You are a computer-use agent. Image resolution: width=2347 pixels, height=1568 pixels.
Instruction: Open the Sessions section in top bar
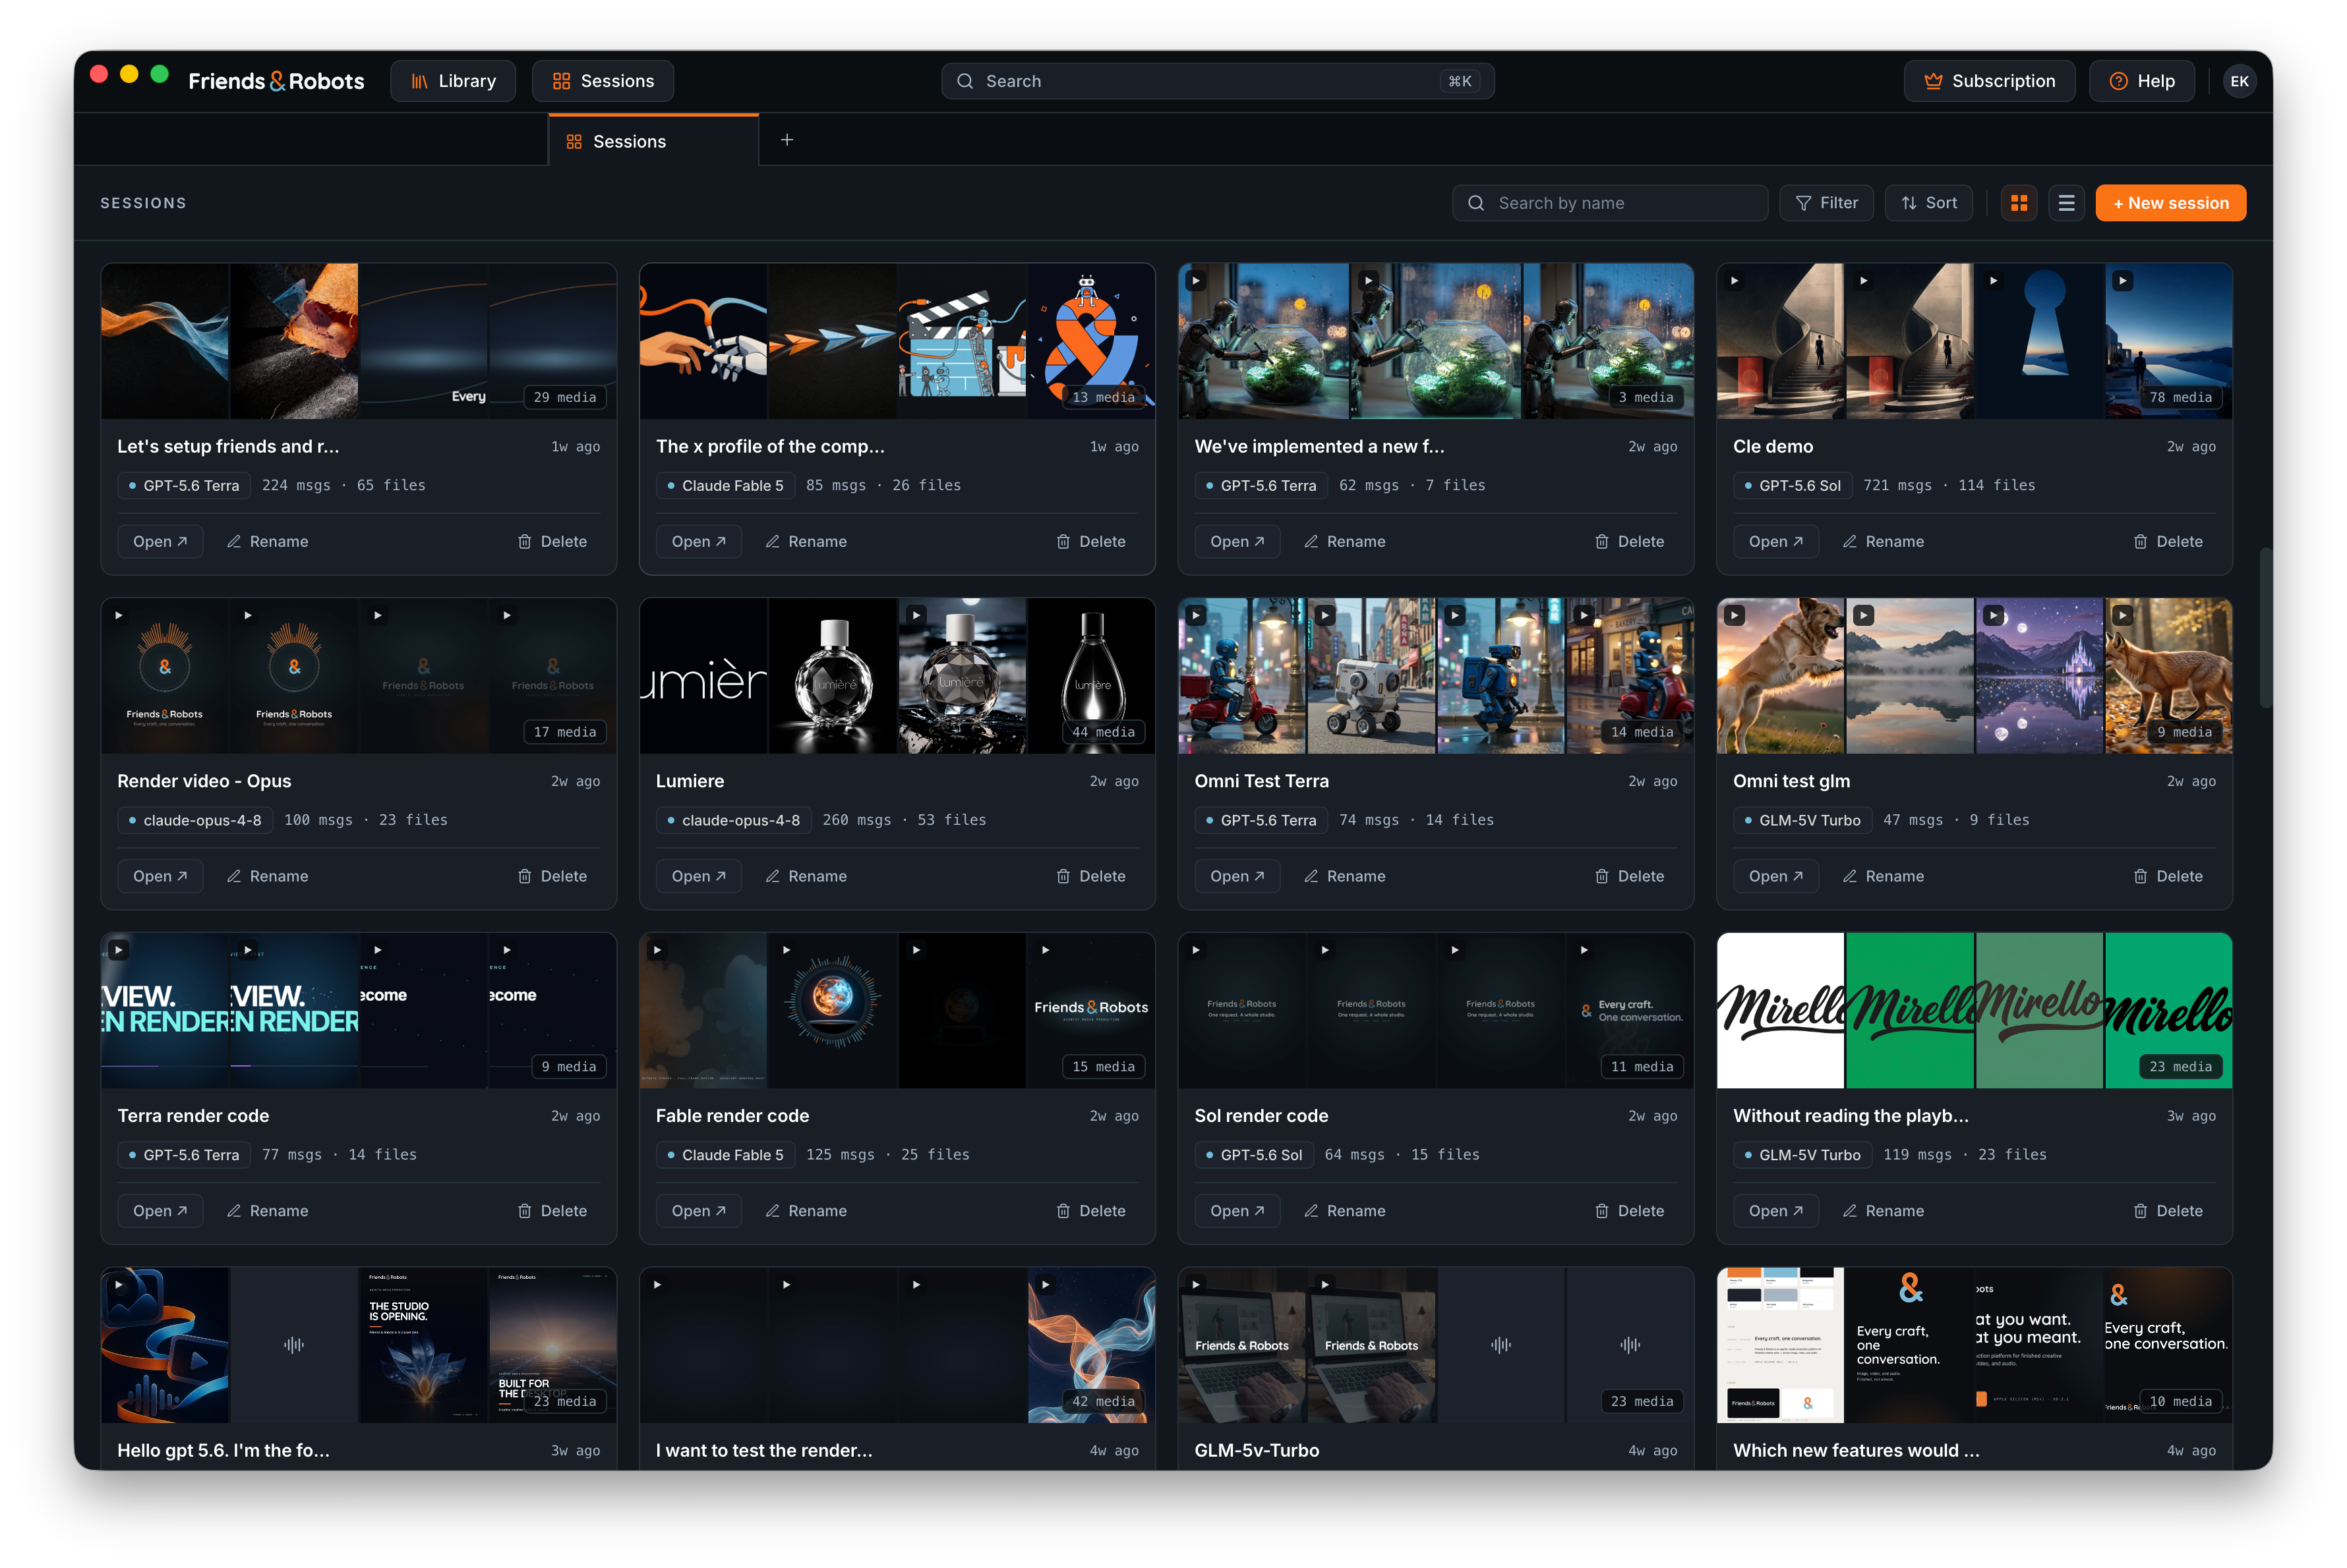pyautogui.click(x=603, y=81)
